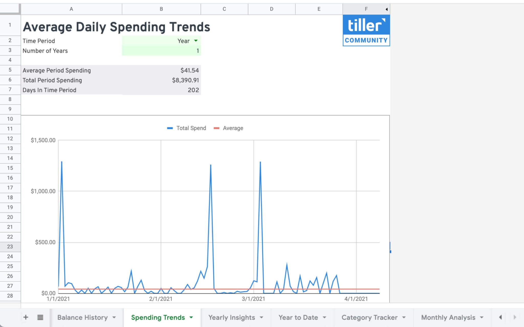Click red Average legend marker
The height and width of the screenshot is (327, 524).
pos(216,128)
